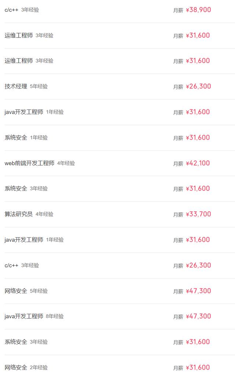Click the ¥38,900 monthly salary amount
The width and height of the screenshot is (235, 378).
(198, 10)
